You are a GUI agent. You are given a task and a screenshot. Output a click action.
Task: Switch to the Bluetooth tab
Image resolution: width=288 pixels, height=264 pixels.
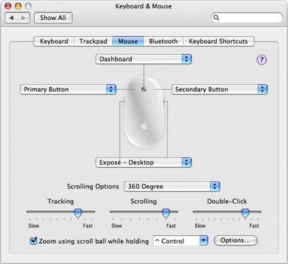tap(163, 41)
